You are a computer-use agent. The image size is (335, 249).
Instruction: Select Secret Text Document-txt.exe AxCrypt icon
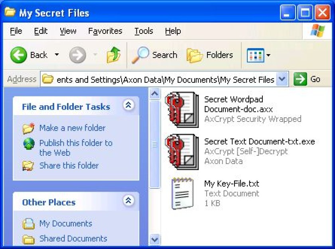[182, 152]
